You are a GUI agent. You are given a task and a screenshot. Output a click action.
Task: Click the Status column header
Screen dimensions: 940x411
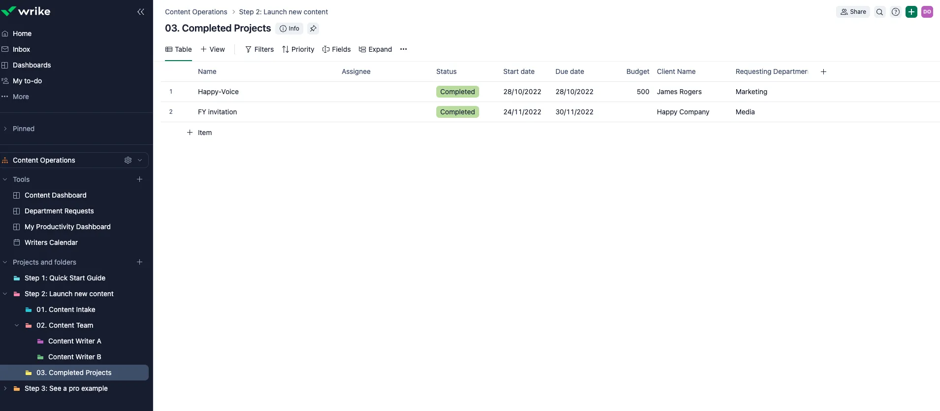click(447, 71)
